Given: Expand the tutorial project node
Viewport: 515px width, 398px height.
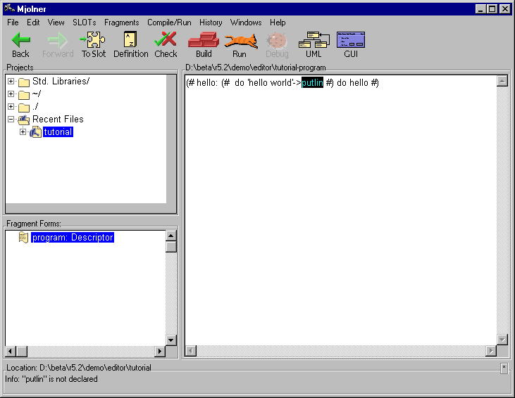Looking at the screenshot, I should pyautogui.click(x=23, y=132).
